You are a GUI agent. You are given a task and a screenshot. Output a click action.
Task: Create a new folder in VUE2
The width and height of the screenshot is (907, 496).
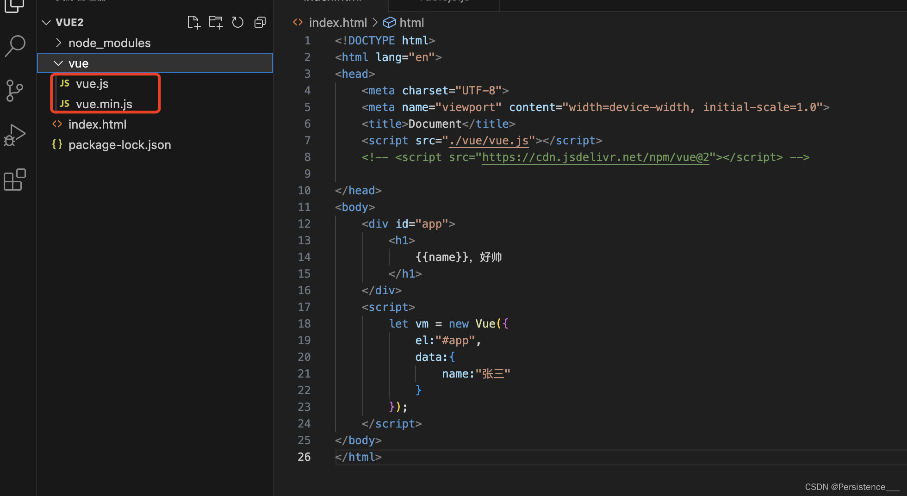[x=216, y=22]
